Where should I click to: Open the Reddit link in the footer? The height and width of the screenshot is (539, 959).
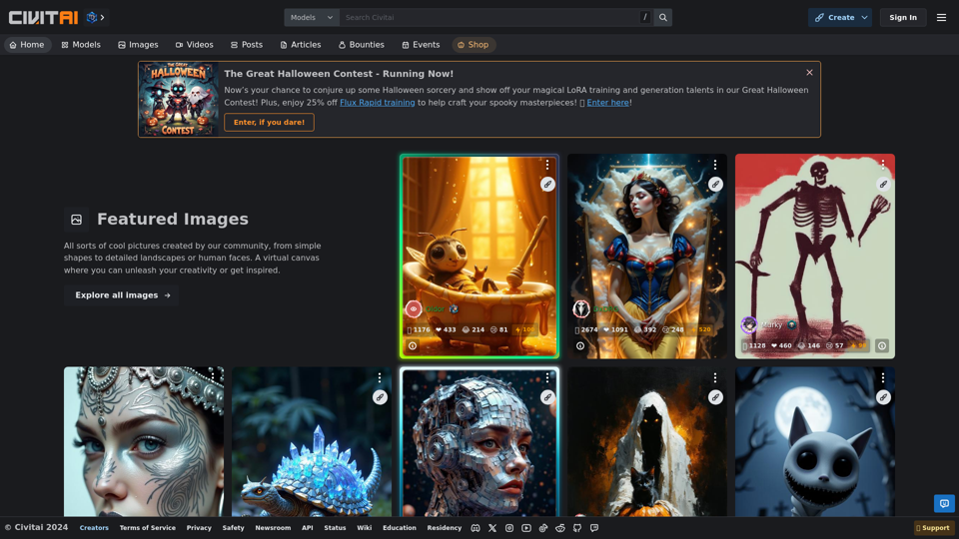click(560, 528)
